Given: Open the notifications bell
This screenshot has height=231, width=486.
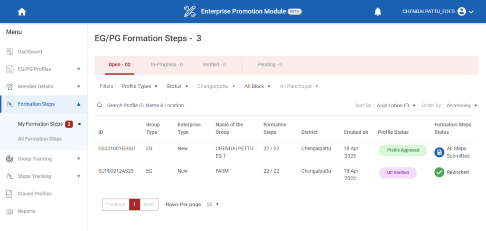Looking at the screenshot, I should coord(378,12).
